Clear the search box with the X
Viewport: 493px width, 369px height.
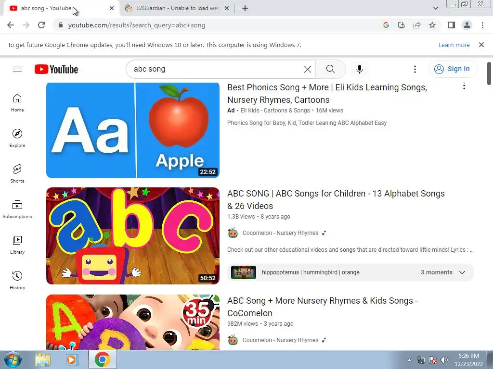[308, 69]
